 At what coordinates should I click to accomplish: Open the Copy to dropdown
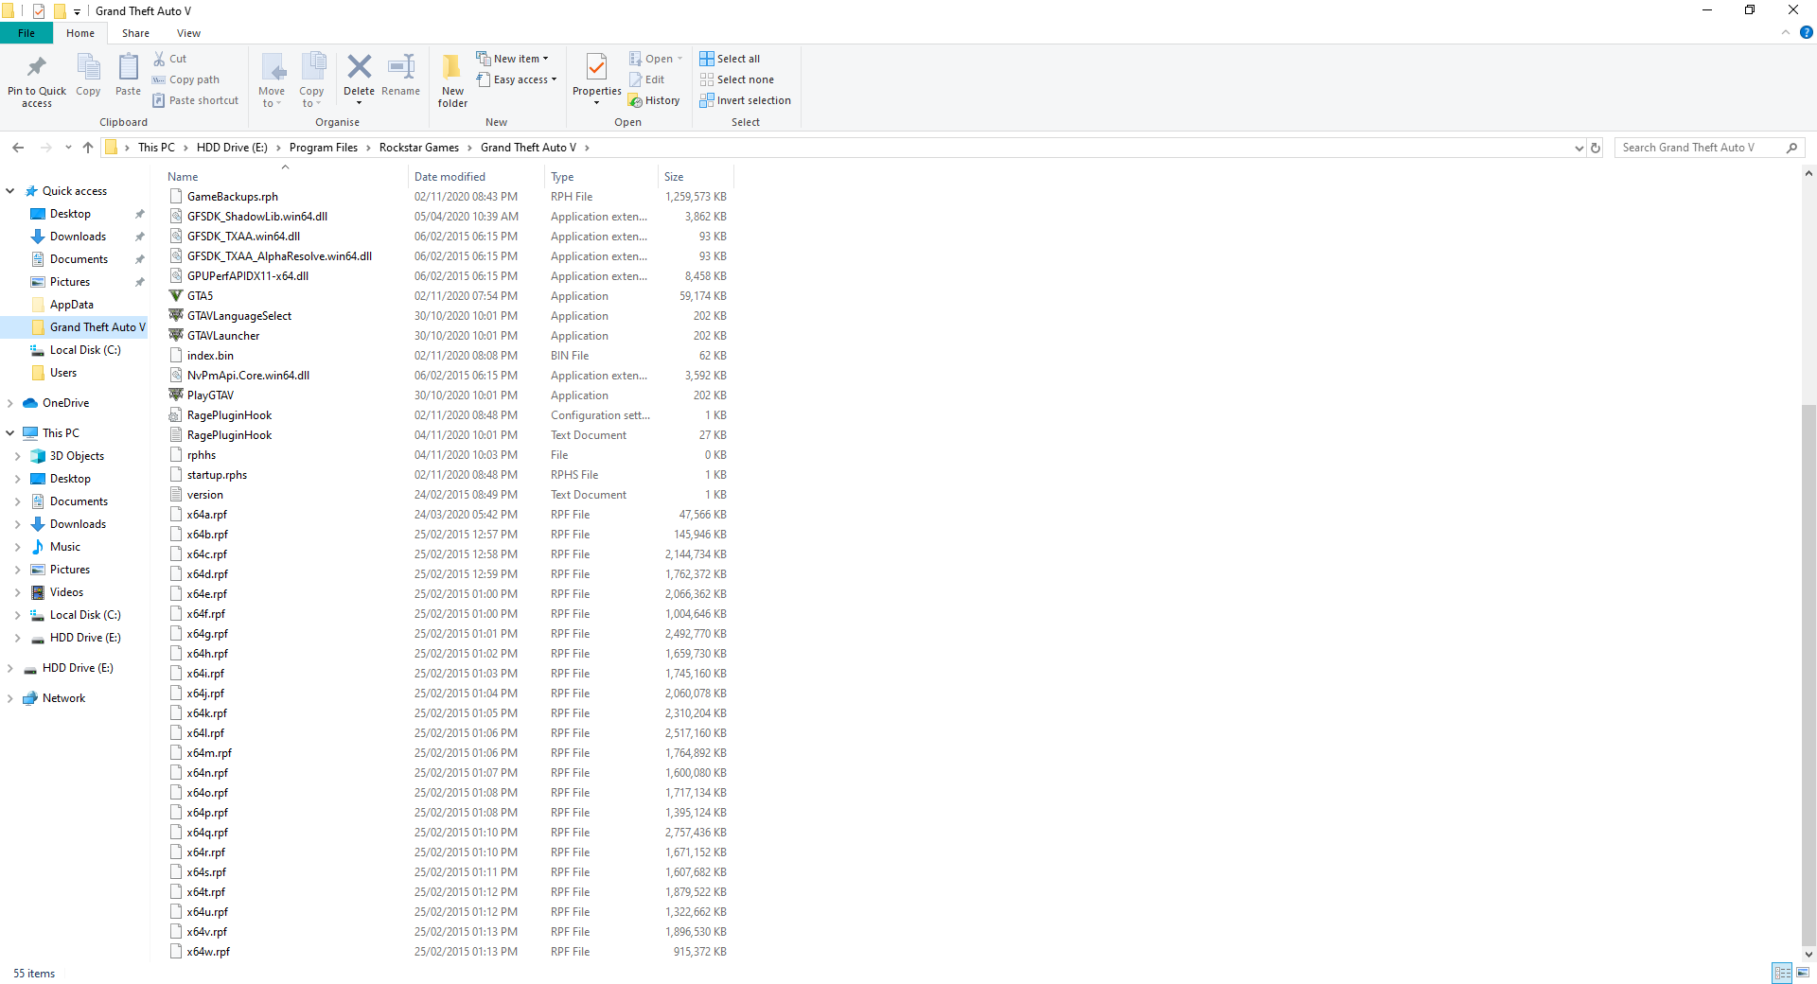coord(311,97)
